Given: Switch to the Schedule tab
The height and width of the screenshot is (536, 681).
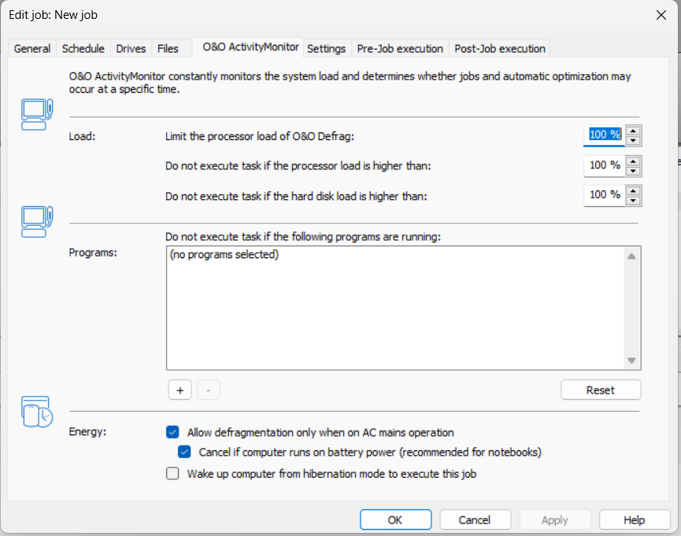Looking at the screenshot, I should pyautogui.click(x=83, y=49).
